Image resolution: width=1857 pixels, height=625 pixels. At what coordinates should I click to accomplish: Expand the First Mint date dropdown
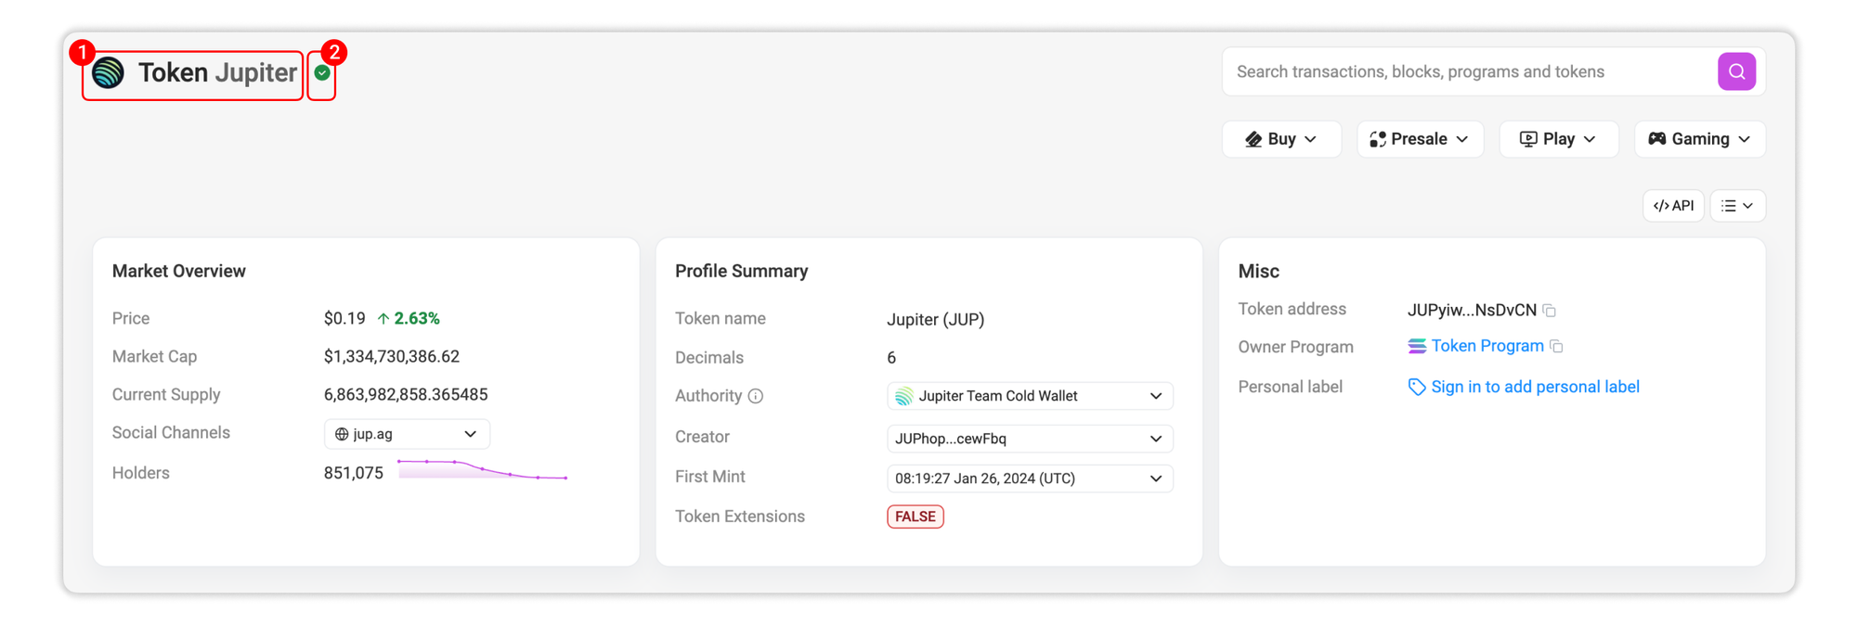click(x=1029, y=478)
